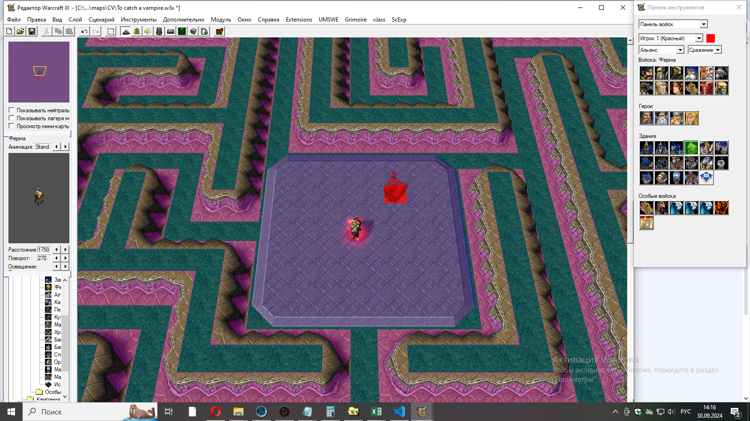The image size is (750, 421).
Task: Open the Слой menu
Action: 75,20
